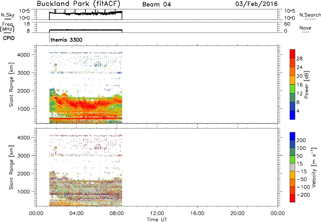This screenshot has height=222, width=321.
Task: Click the gray swatch in Velocity colorbar
Action: 293,167
